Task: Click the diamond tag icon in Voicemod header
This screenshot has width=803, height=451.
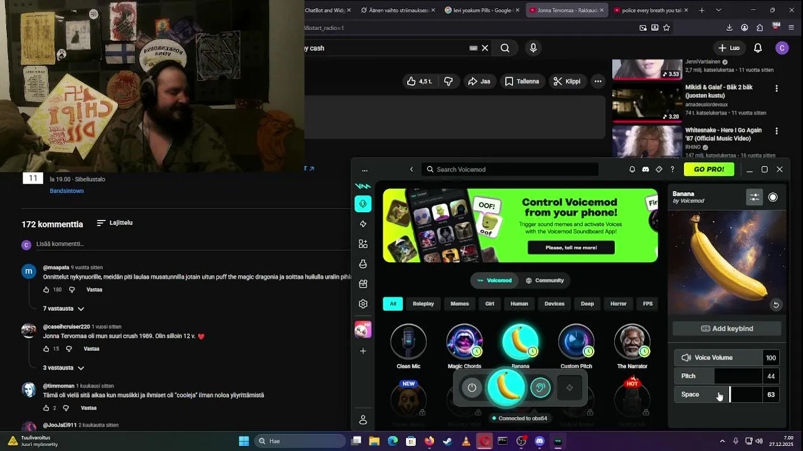Action: click(x=659, y=169)
